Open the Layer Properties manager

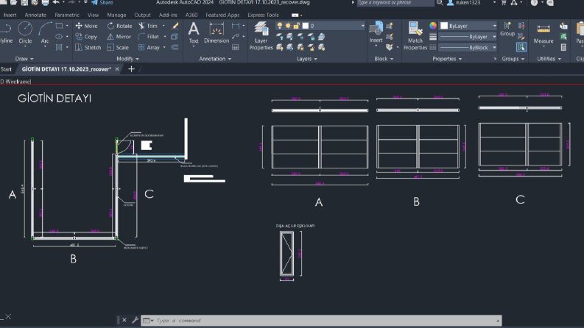point(261,36)
